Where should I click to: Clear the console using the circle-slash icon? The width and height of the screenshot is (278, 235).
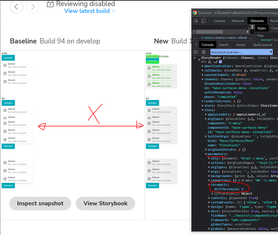pyautogui.click(x=204, y=52)
